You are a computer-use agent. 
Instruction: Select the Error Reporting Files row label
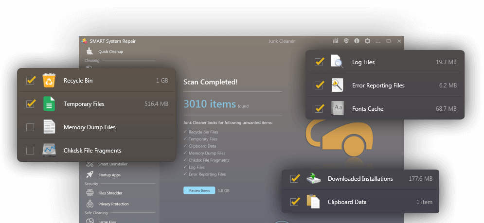(378, 86)
